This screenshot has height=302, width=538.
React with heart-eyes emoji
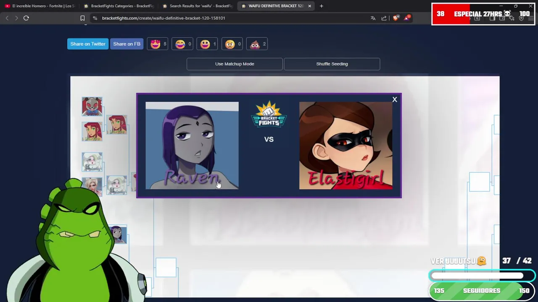[x=158, y=44]
